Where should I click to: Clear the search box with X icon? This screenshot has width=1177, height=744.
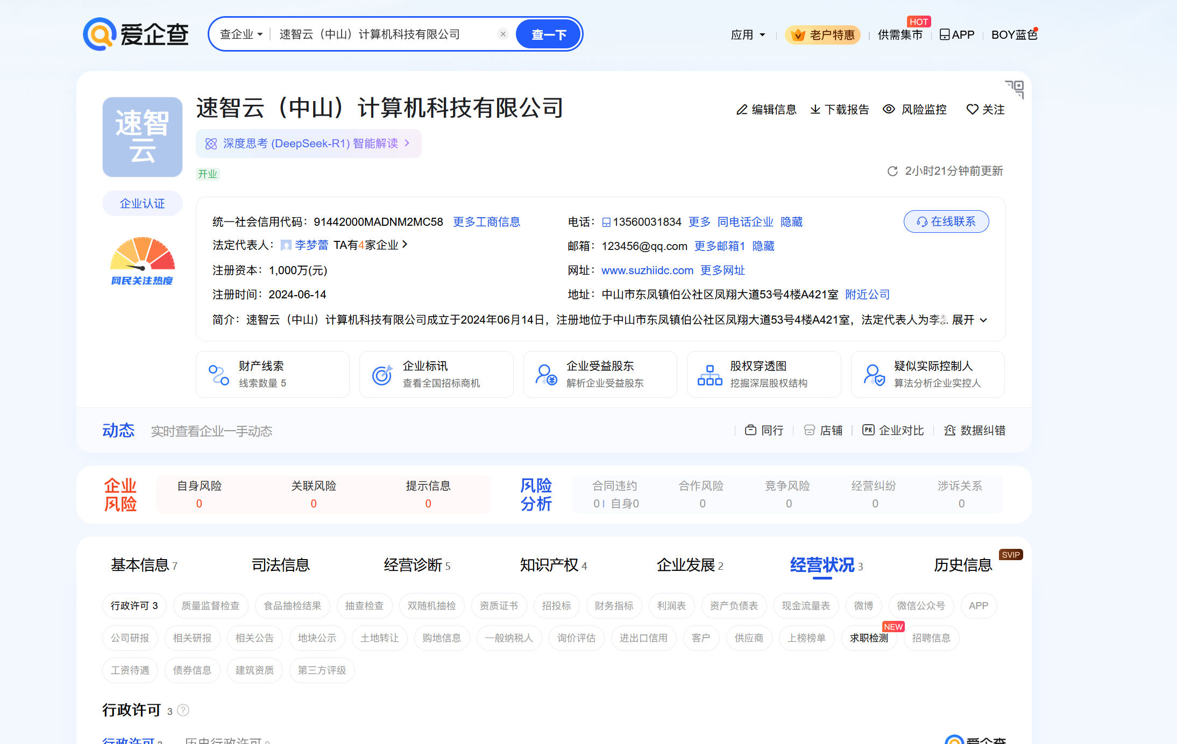click(502, 34)
